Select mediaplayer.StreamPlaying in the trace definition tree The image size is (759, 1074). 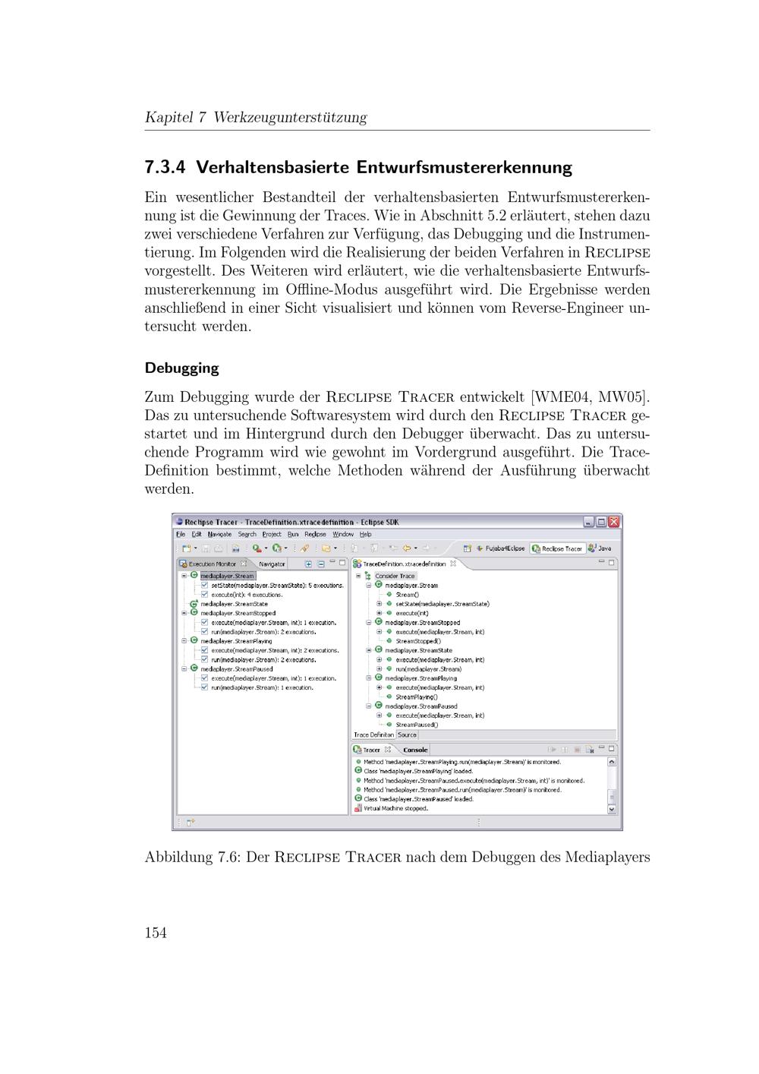(420, 678)
